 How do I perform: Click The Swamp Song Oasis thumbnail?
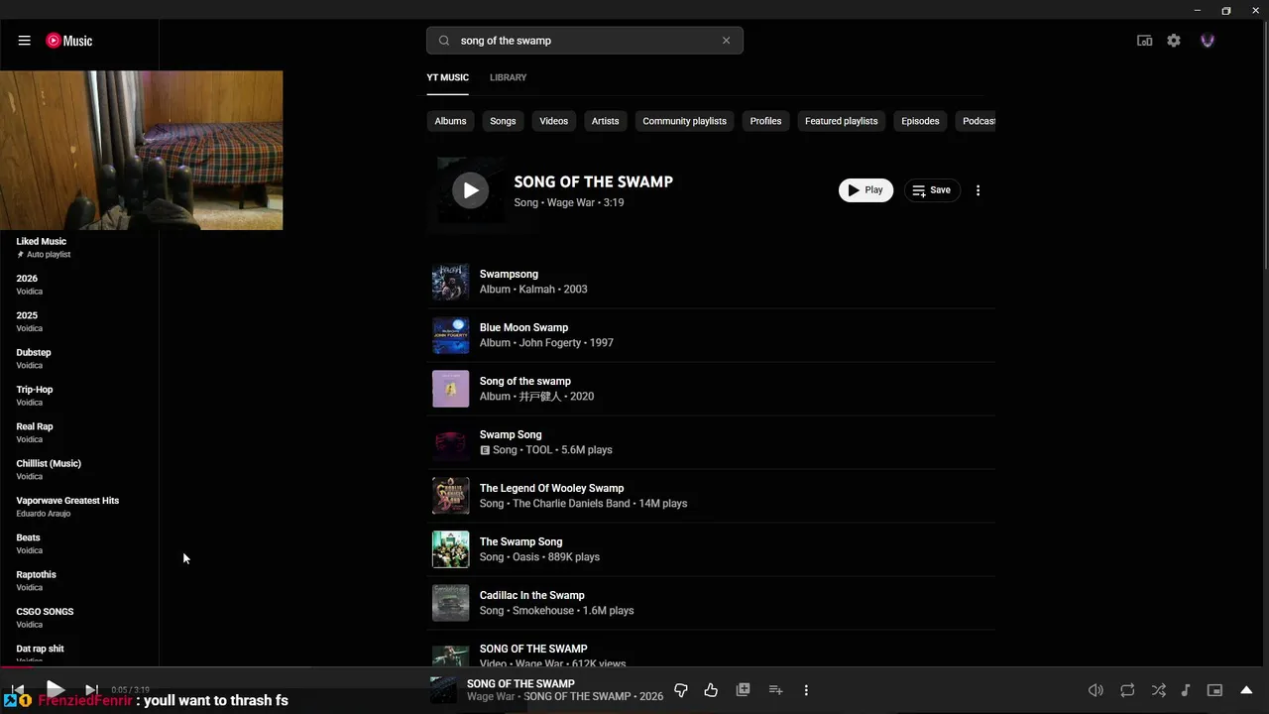point(450,549)
